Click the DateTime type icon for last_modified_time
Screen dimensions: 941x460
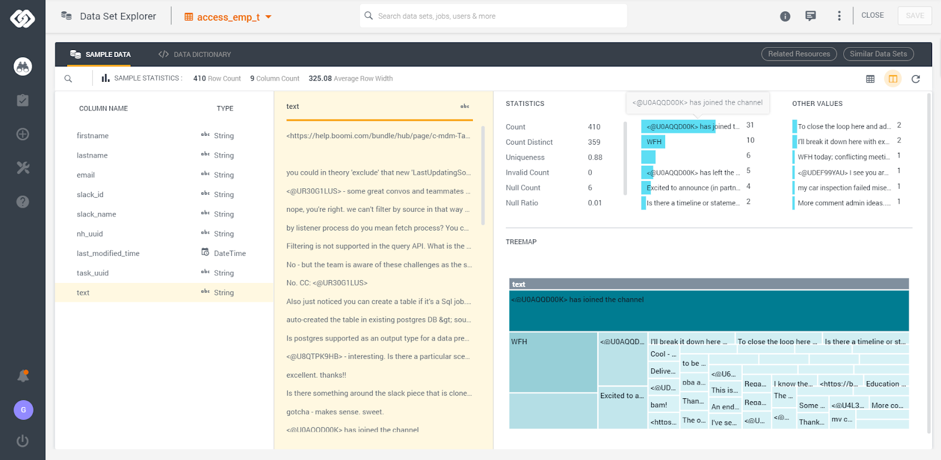205,252
